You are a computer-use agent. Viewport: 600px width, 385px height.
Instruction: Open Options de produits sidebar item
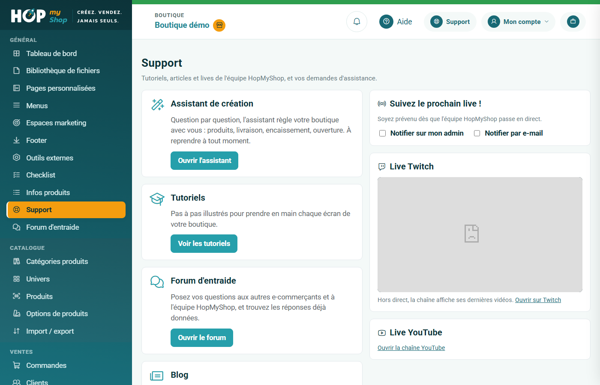66,314
